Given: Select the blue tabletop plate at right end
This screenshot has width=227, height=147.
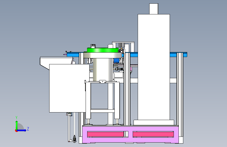Looking at the screenshot, I should (x=178, y=54).
